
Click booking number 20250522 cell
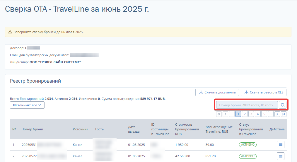[x=29, y=156]
